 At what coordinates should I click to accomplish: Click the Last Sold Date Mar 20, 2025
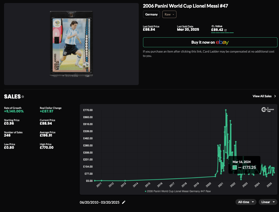[x=188, y=30]
